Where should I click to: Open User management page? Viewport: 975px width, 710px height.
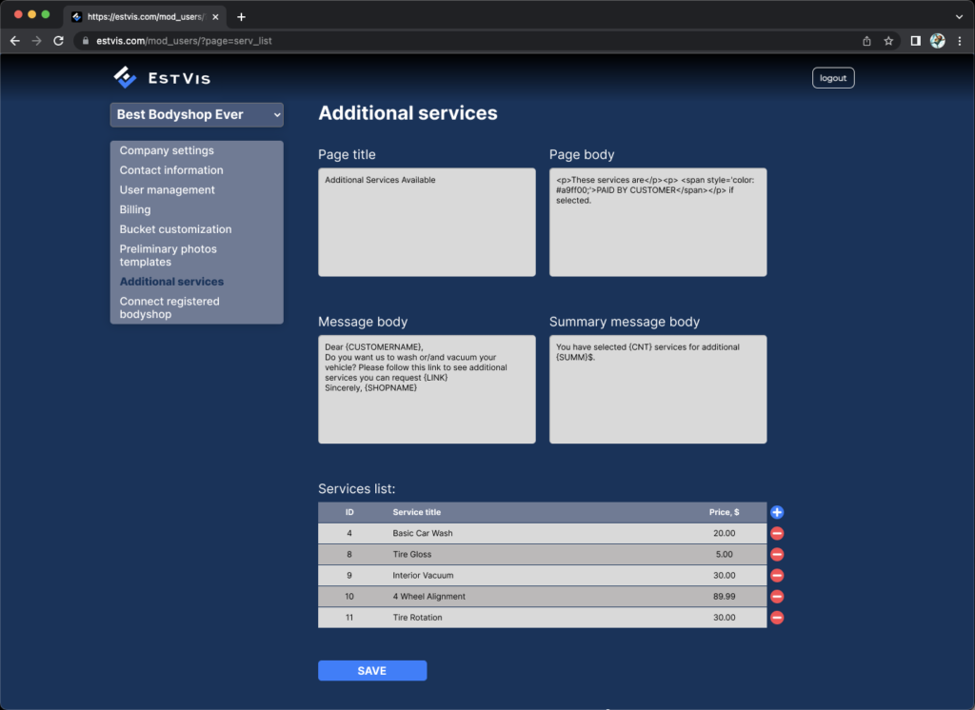coord(167,190)
